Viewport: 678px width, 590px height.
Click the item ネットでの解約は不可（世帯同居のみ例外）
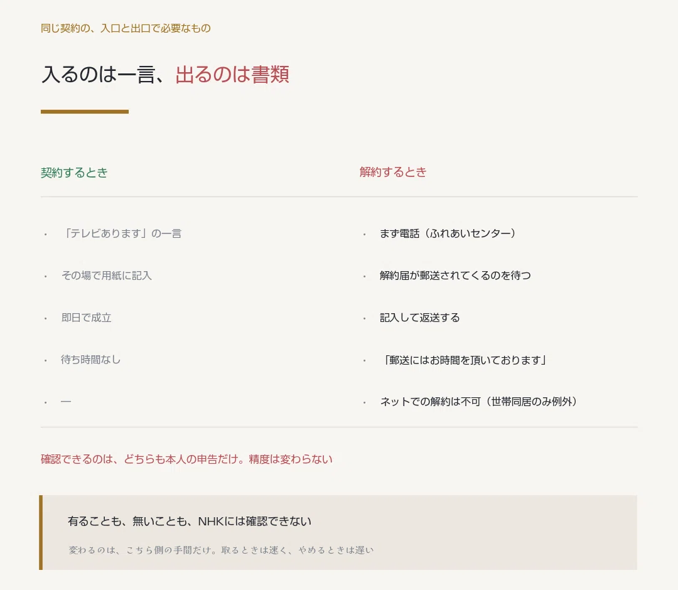click(x=478, y=402)
